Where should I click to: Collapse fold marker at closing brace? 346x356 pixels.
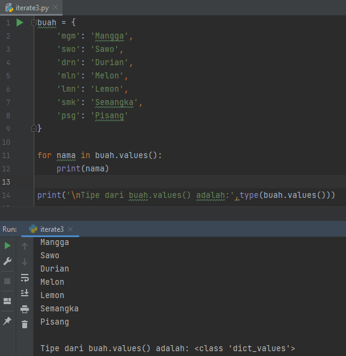(34, 129)
